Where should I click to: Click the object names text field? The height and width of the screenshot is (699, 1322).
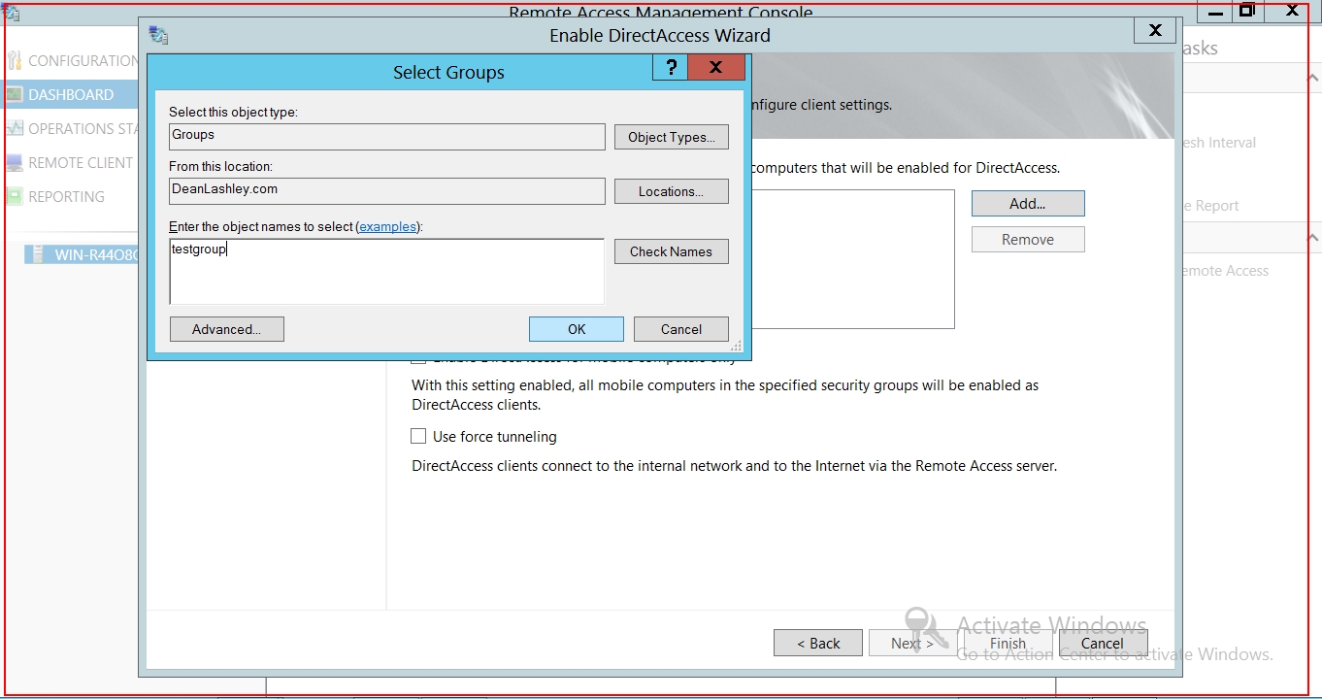point(386,272)
